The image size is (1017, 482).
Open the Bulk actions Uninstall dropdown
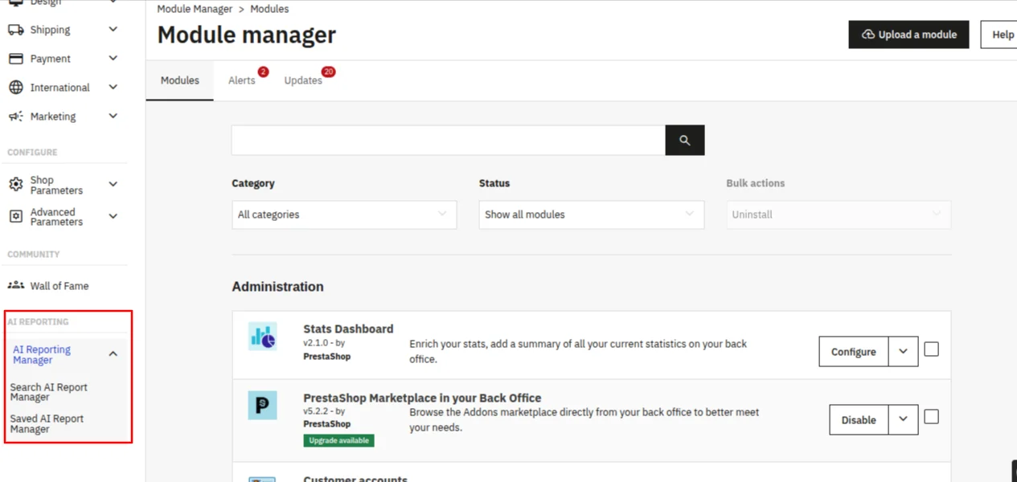839,214
